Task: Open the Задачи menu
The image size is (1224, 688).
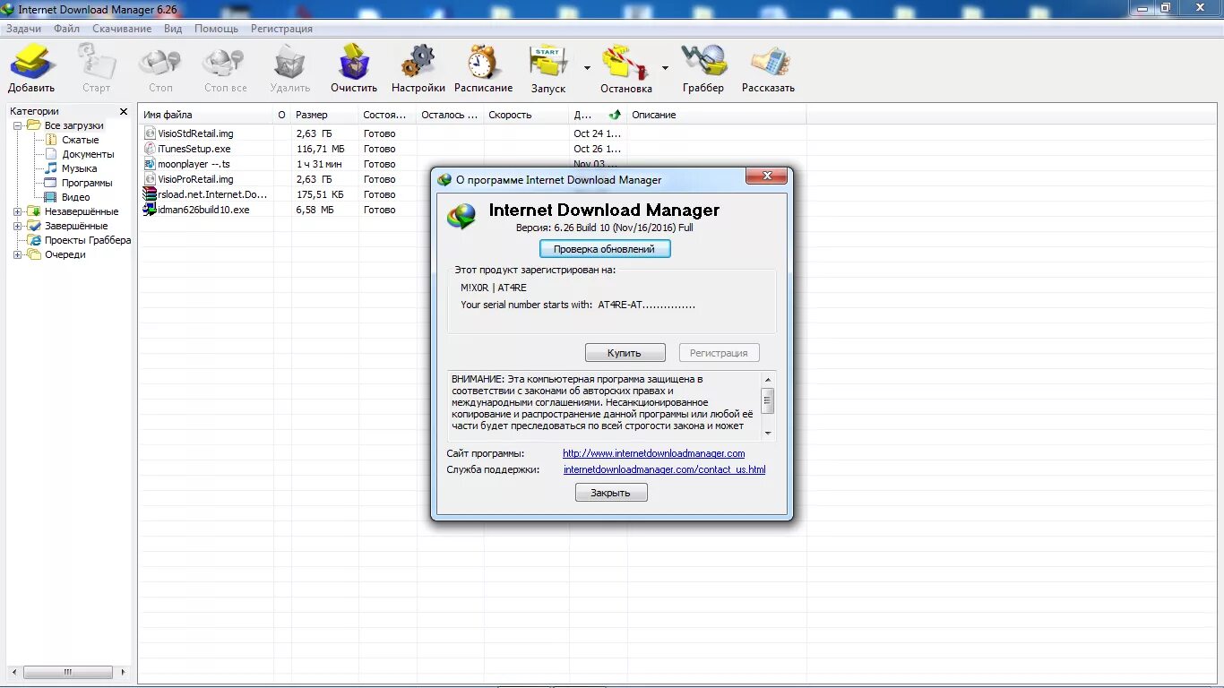Action: [x=23, y=29]
